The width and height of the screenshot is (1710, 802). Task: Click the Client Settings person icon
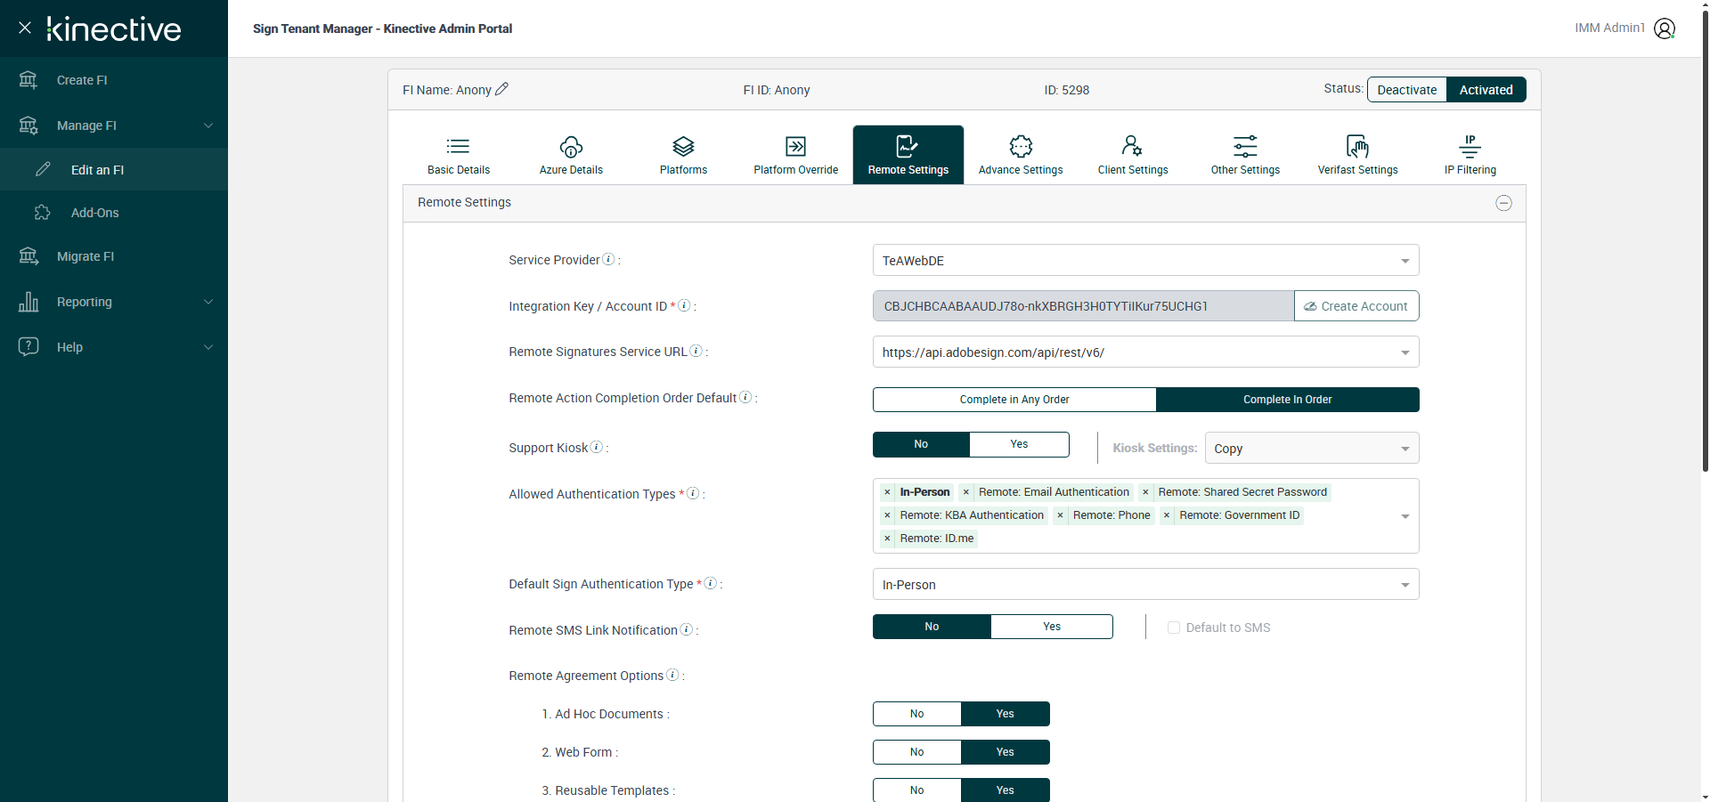tap(1132, 145)
